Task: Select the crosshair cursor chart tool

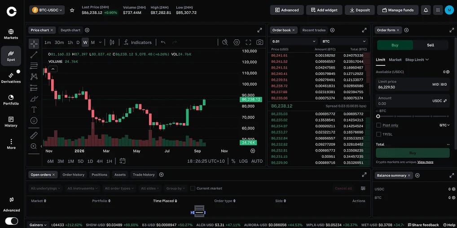Action: (x=34, y=44)
